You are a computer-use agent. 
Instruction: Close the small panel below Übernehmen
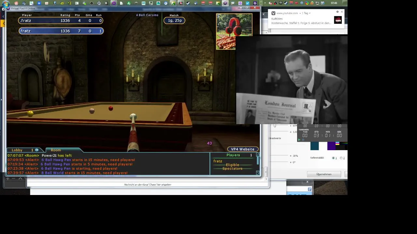[x=307, y=182]
